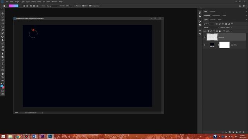Viewport: 248px width, 139px height.
Task: Select the Hand tool
Action: [x=3, y=74]
